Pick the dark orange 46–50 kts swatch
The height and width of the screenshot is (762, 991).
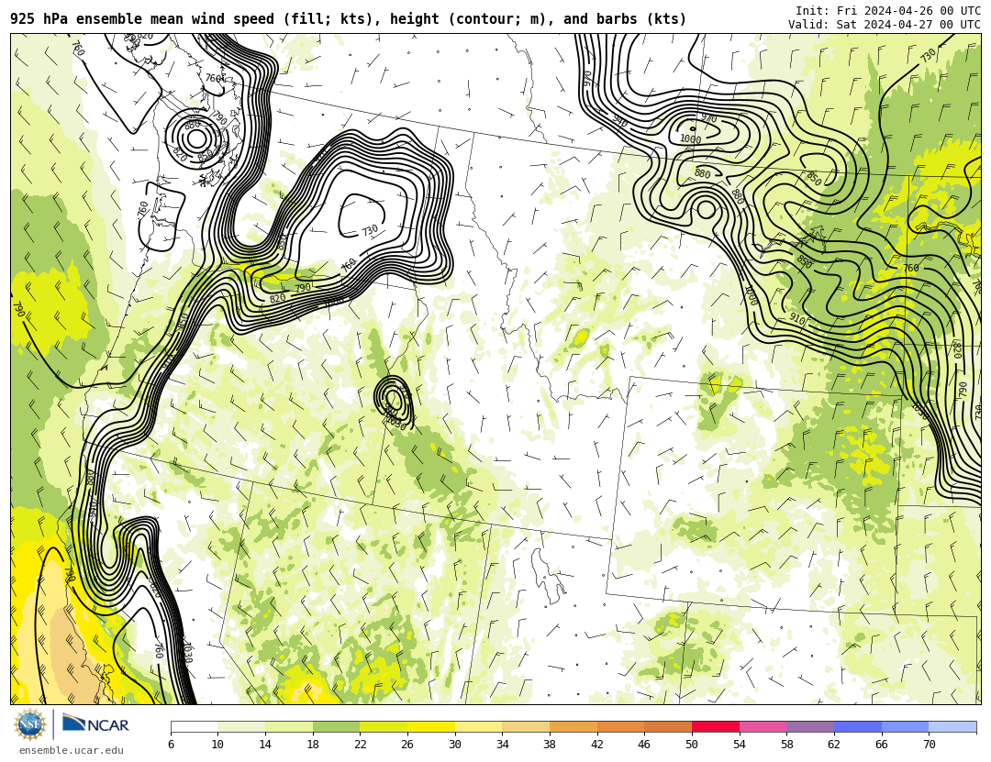[x=668, y=726]
